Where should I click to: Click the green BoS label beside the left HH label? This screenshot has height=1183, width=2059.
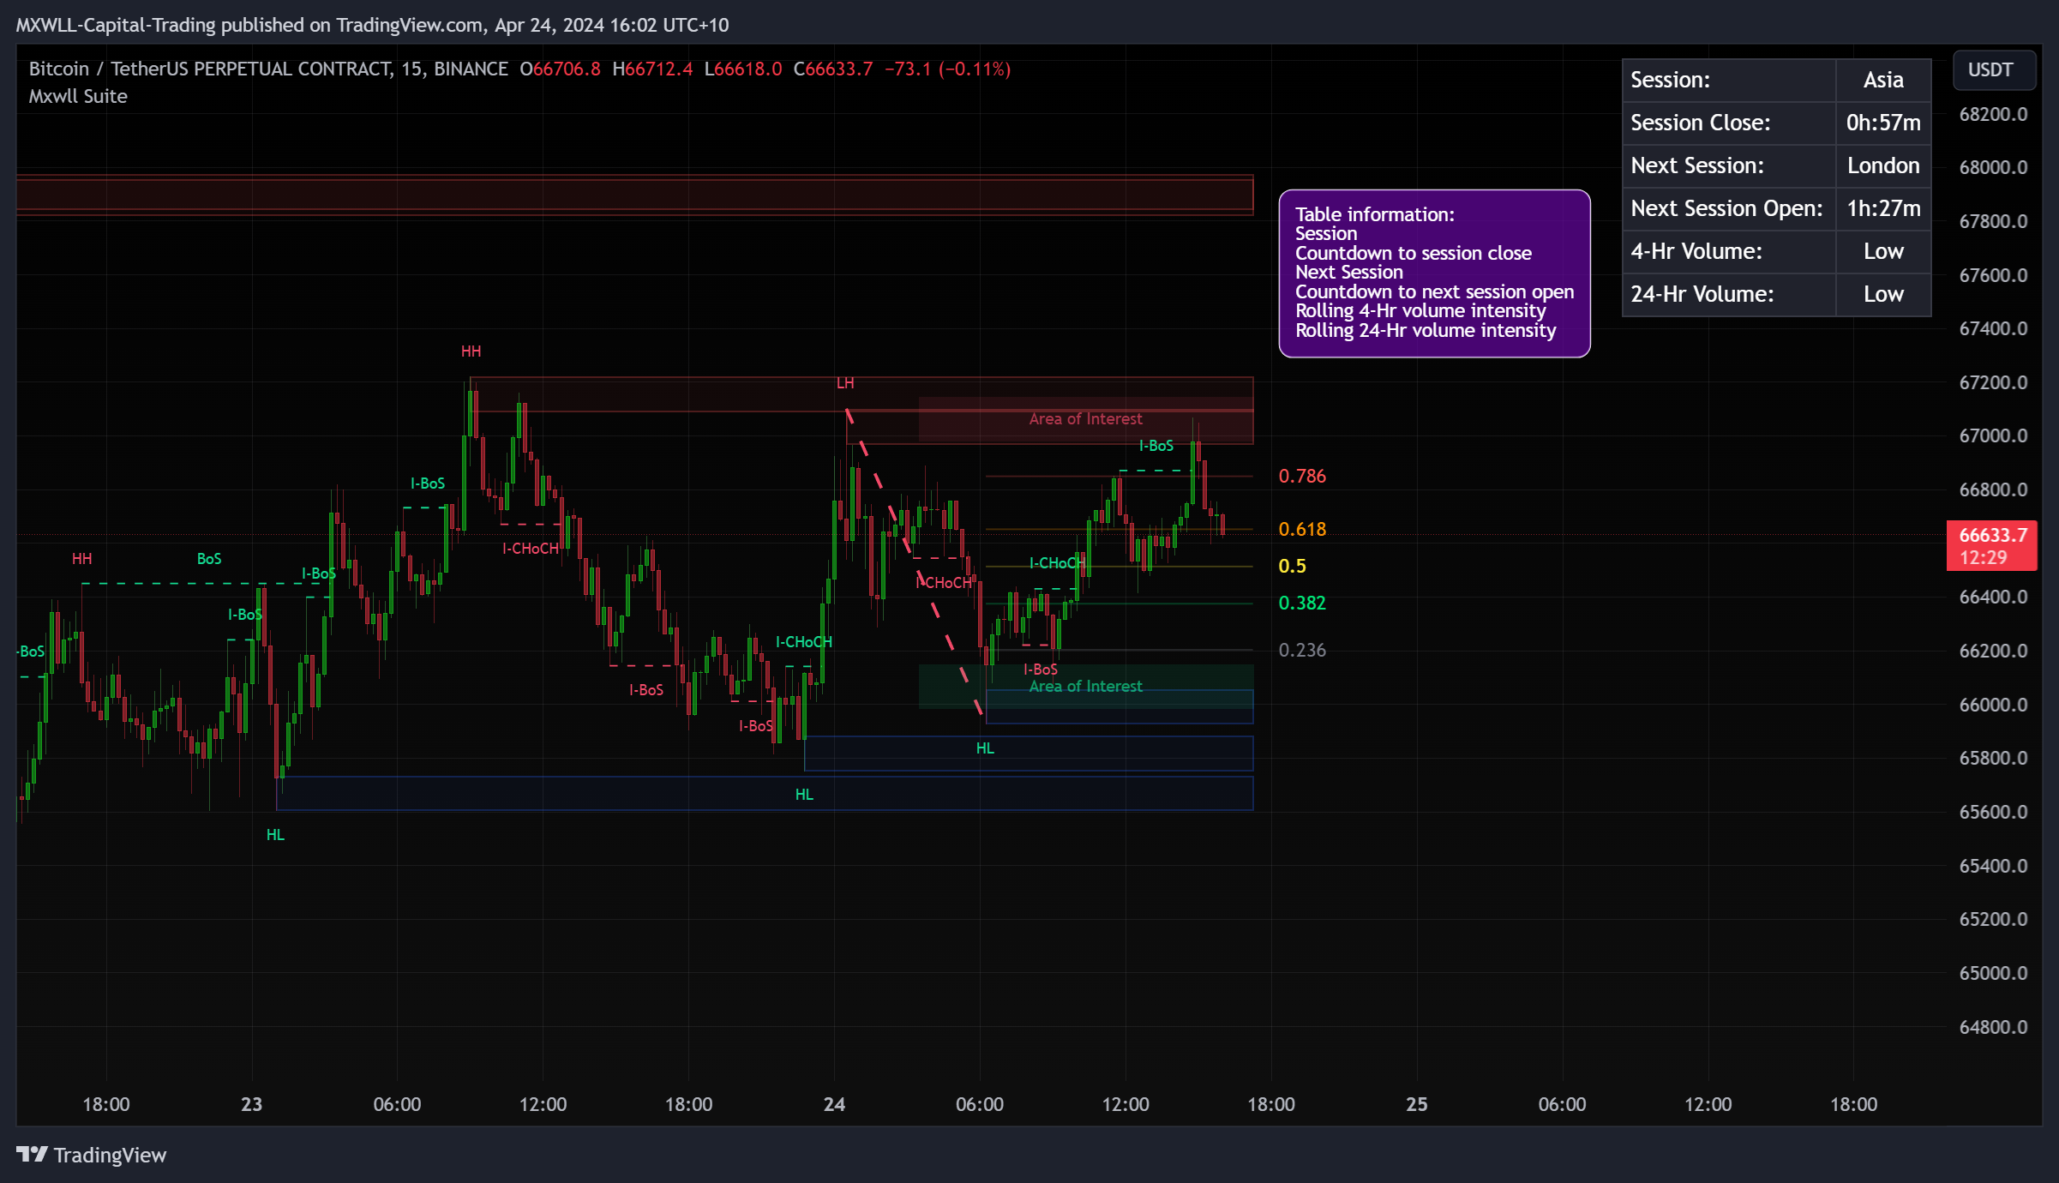tap(209, 559)
